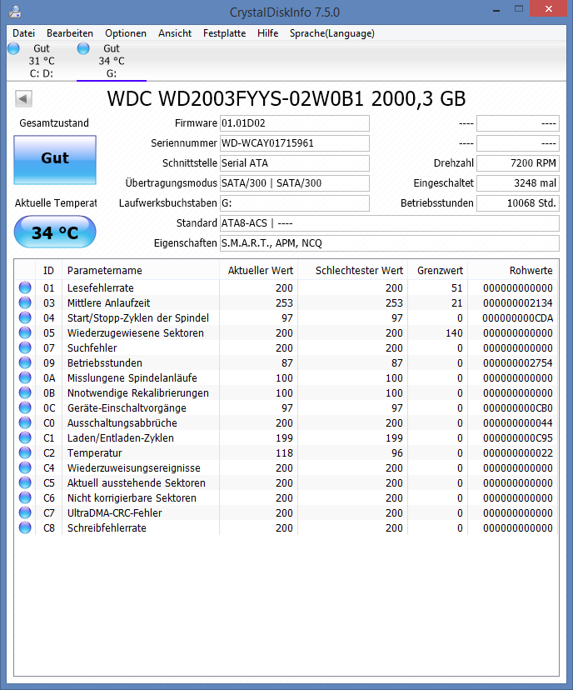Click the ID column header
Image resolution: width=573 pixels, height=690 pixels.
point(49,270)
